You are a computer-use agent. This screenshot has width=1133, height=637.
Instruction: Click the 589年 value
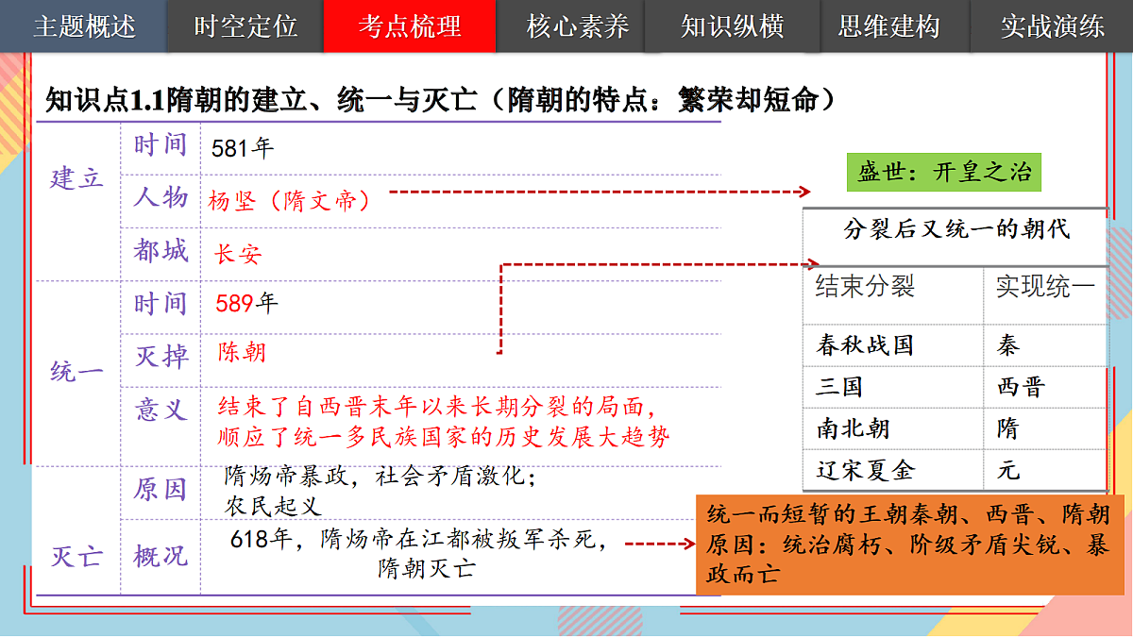click(247, 303)
